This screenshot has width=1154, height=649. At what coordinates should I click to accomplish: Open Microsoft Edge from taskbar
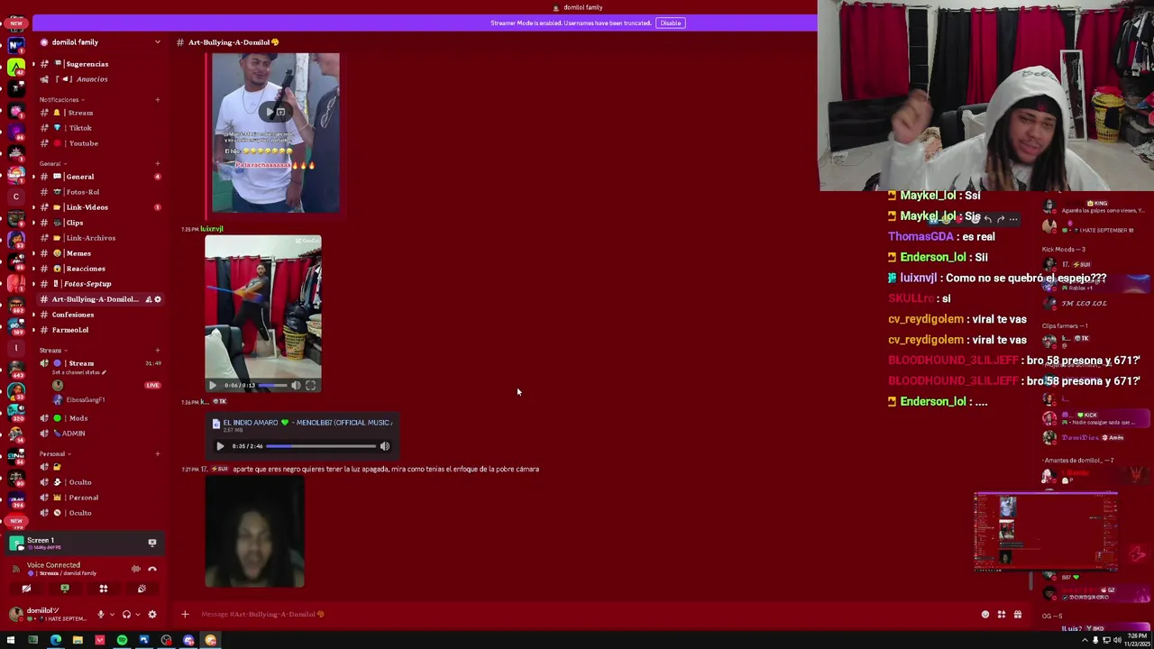click(55, 641)
